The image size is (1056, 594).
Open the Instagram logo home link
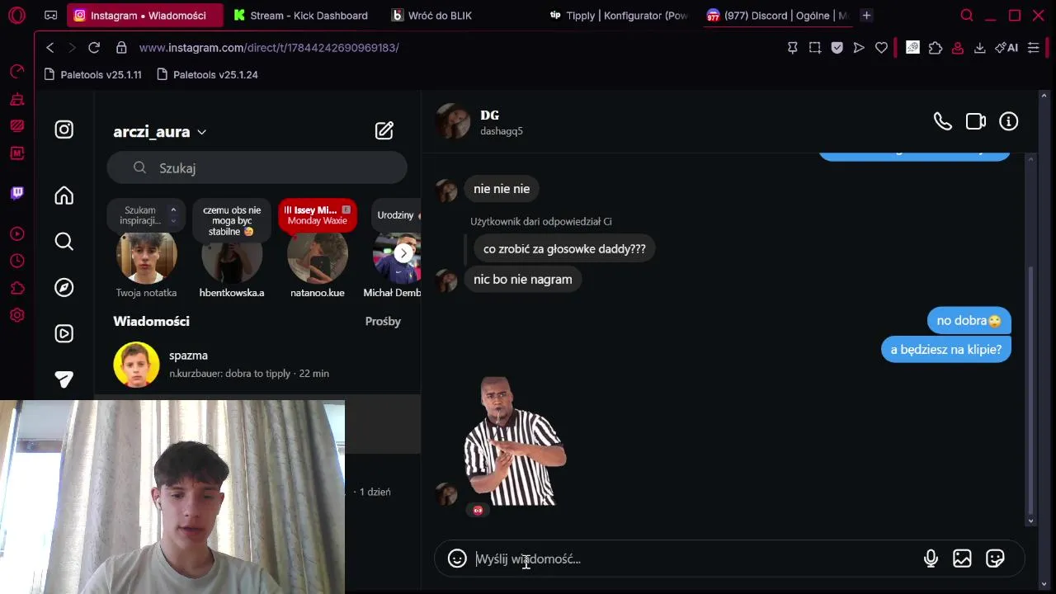(64, 130)
